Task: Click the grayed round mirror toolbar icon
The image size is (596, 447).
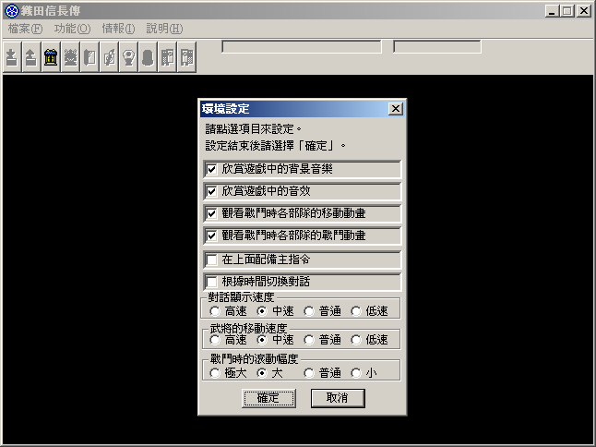Action: click(128, 57)
